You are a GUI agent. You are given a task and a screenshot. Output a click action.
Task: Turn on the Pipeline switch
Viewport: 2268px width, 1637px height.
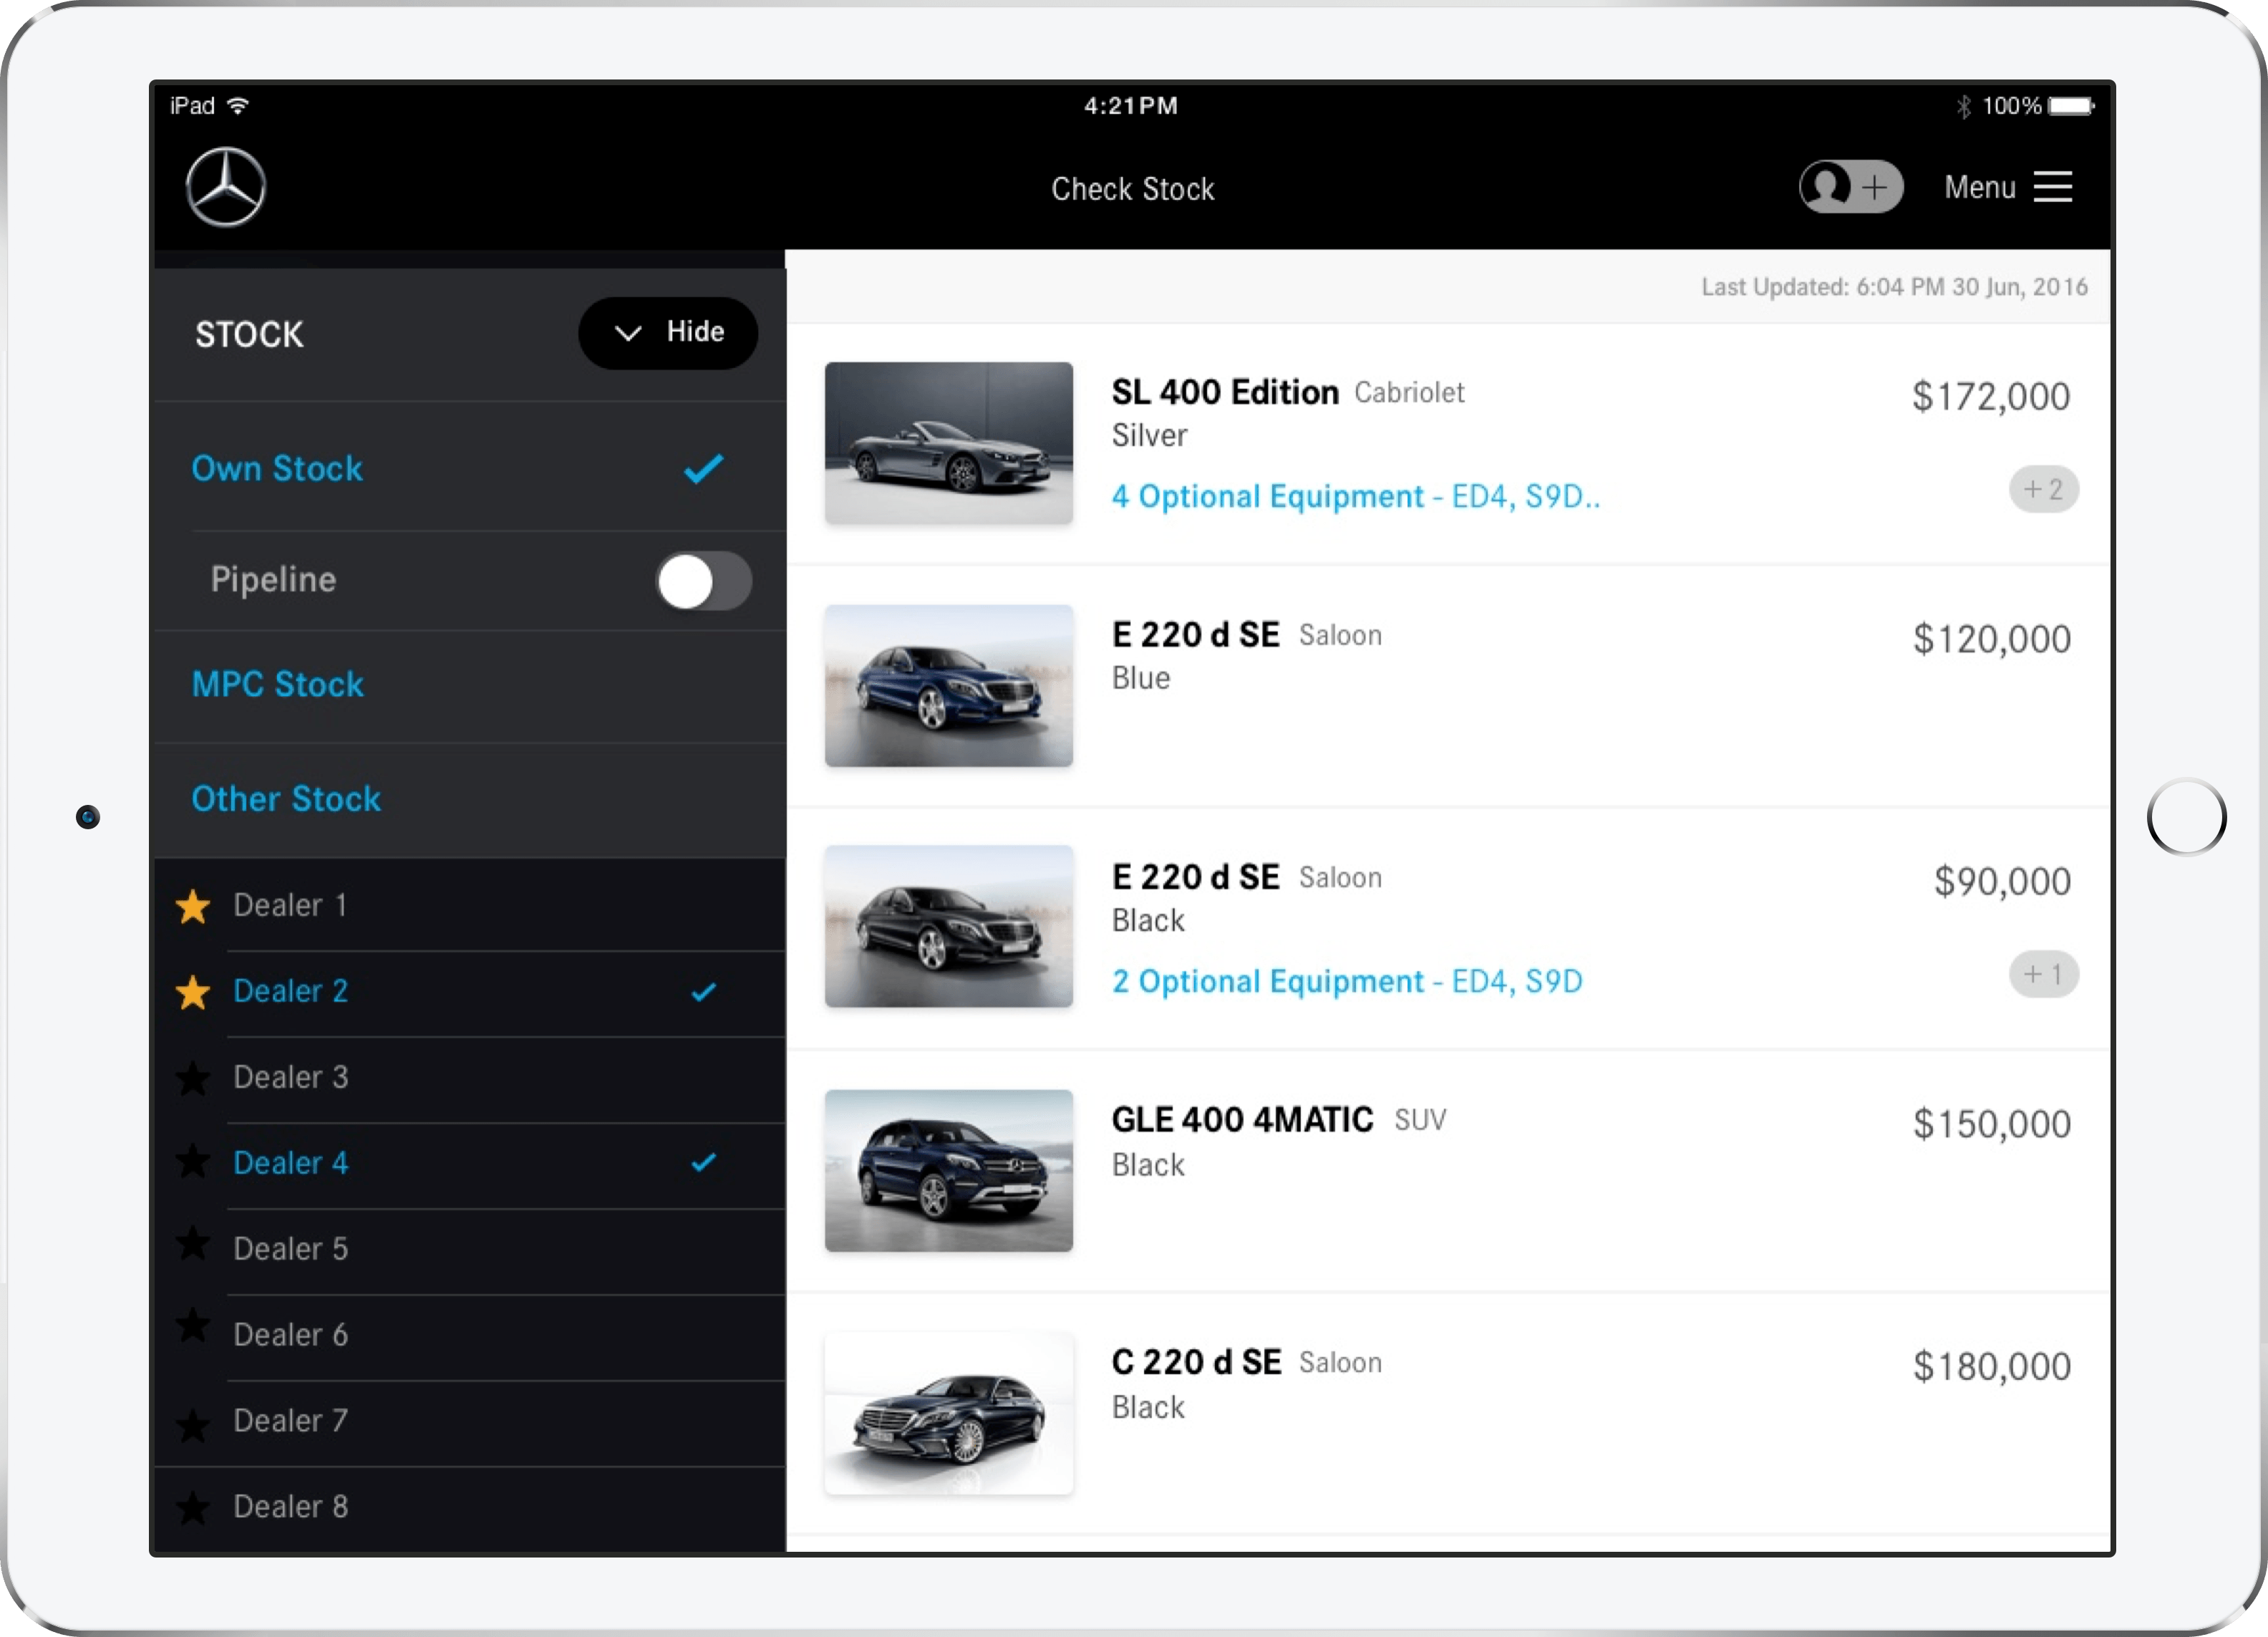[x=703, y=581]
